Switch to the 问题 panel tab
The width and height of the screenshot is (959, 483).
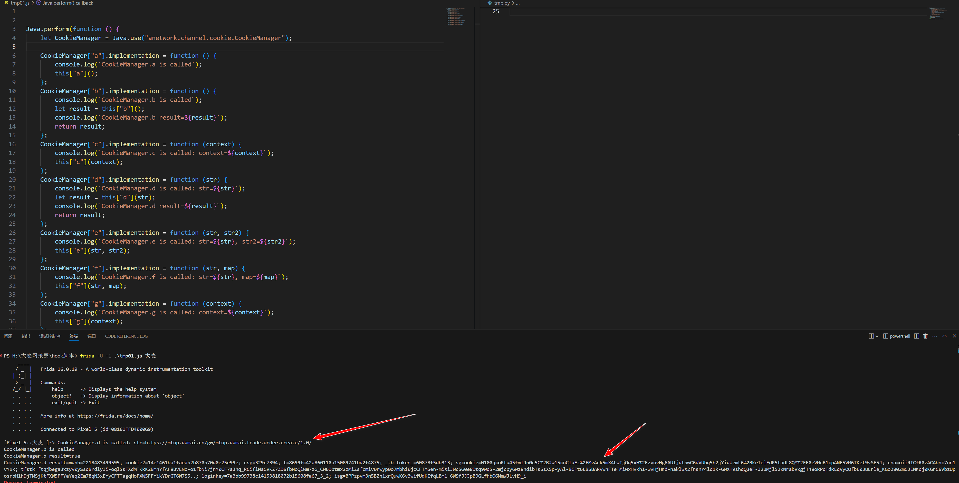pos(8,336)
